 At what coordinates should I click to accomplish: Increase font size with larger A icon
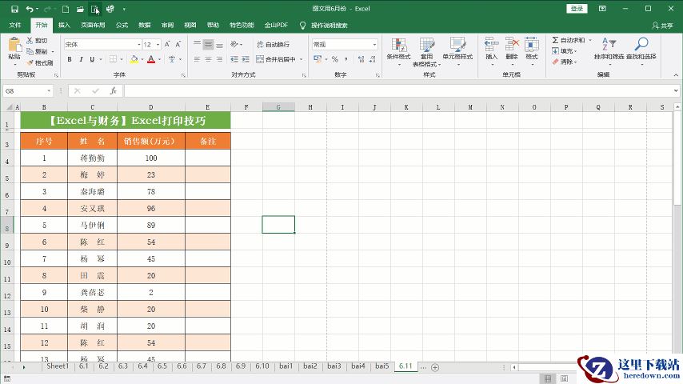point(167,45)
